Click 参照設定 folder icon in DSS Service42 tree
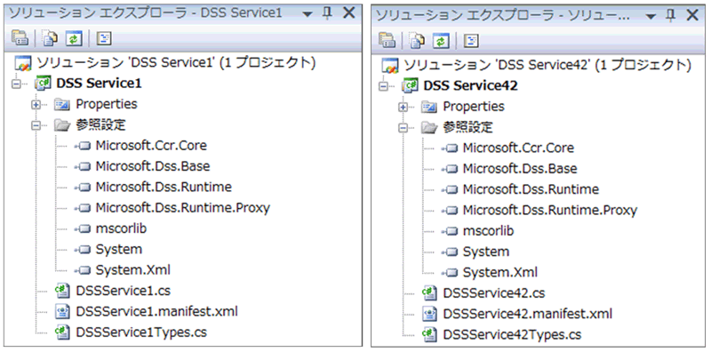Screen dimensions: 711x352 tap(429, 127)
